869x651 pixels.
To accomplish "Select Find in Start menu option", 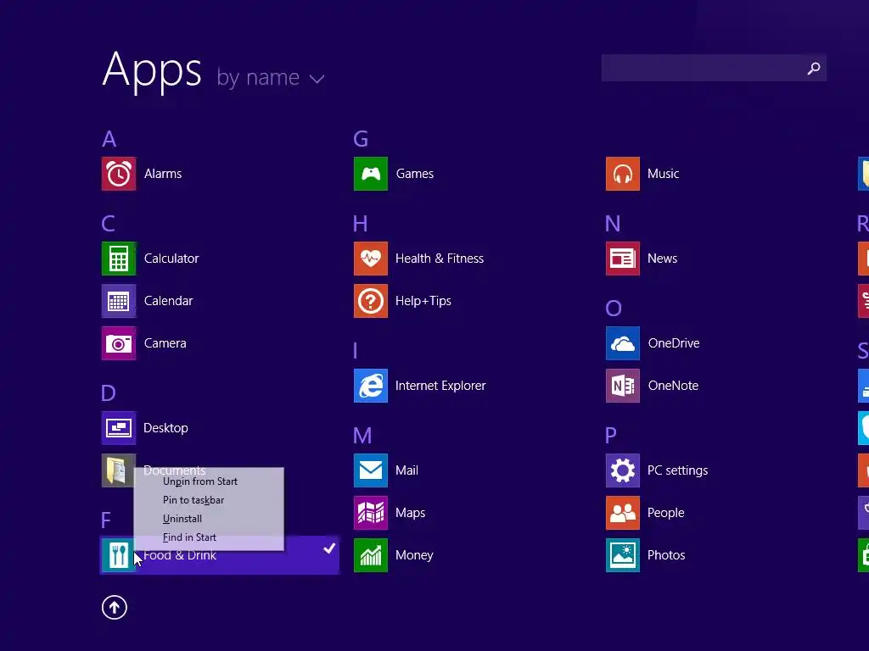I will (189, 537).
